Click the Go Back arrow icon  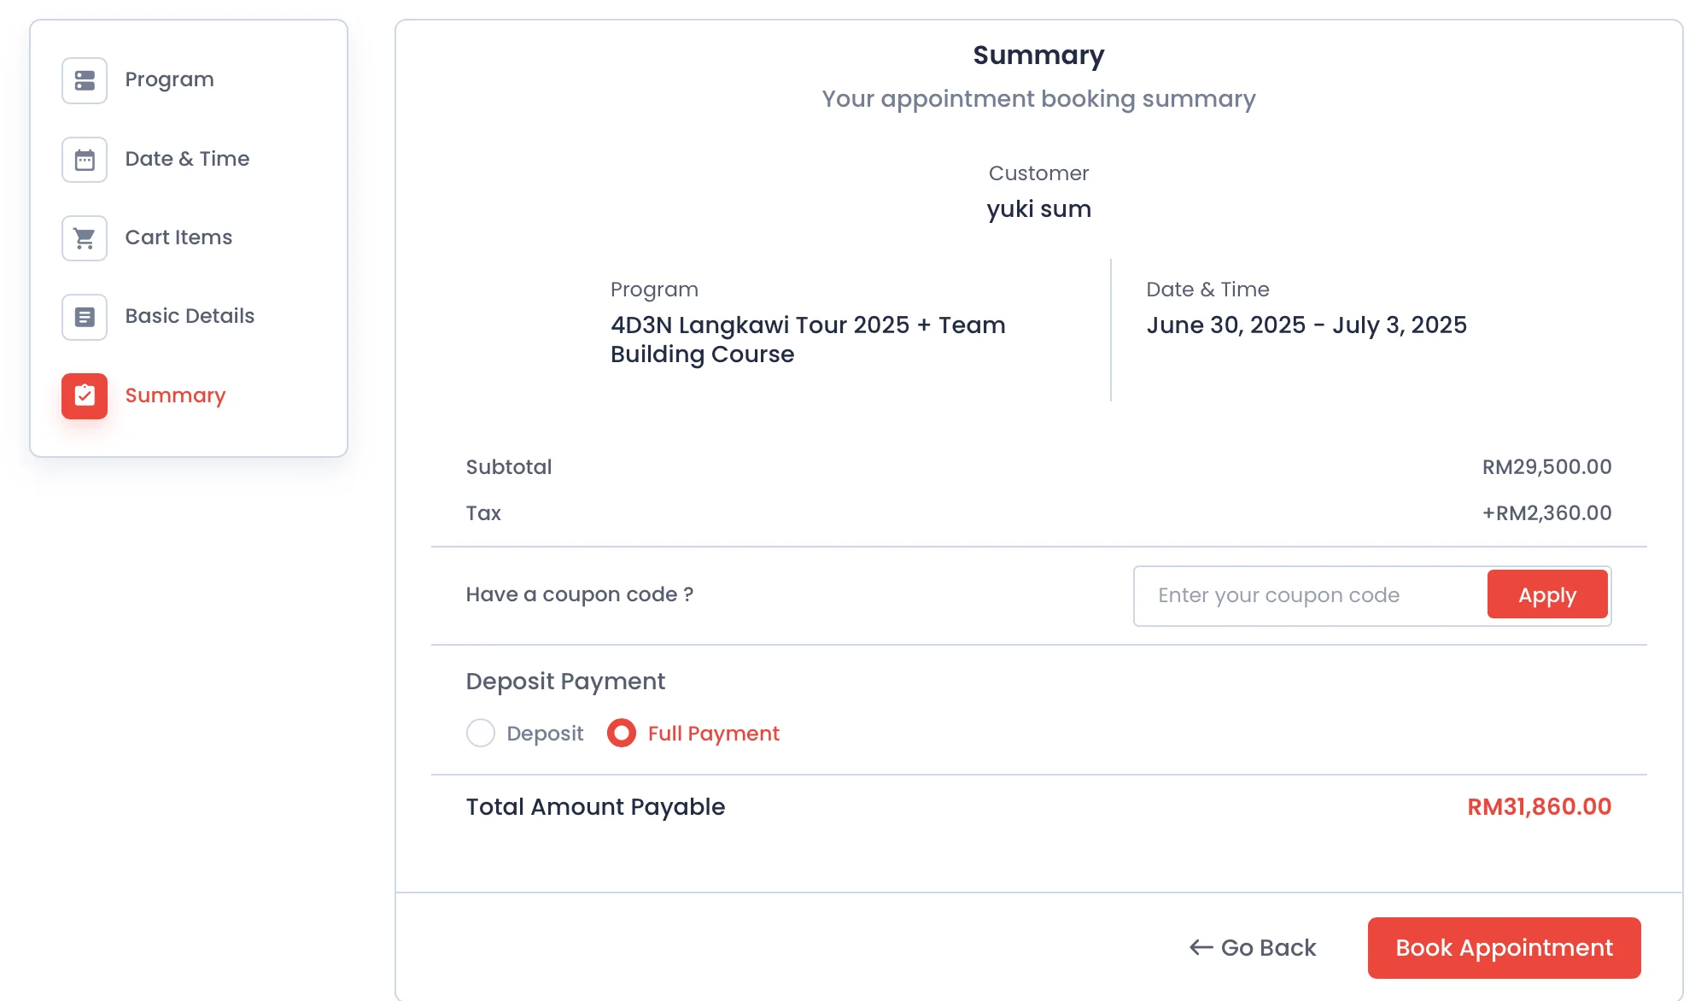coord(1201,947)
